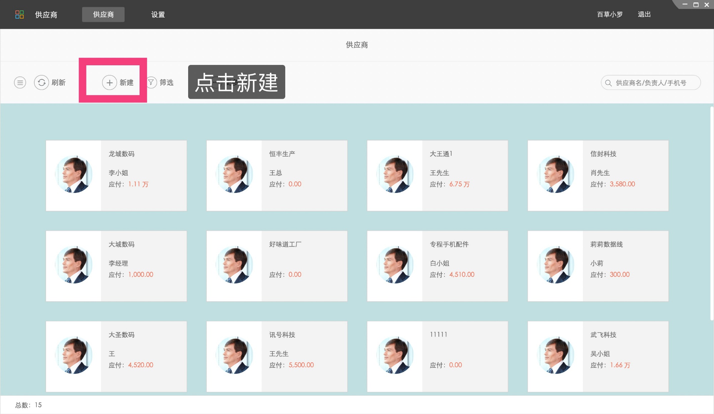This screenshot has width=714, height=414.
Task: Open the 恒丰生产 supplier card
Action: (277, 175)
